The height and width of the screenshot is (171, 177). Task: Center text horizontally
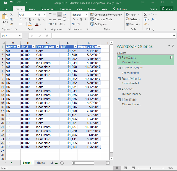[x=55, y=19]
